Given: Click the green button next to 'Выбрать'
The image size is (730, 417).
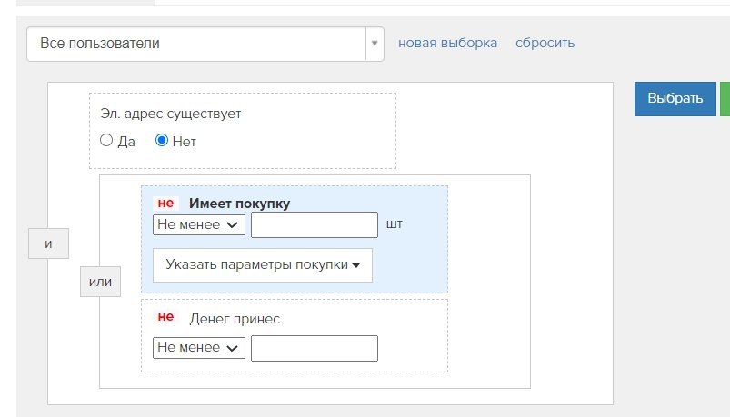Looking at the screenshot, I should point(725,99).
